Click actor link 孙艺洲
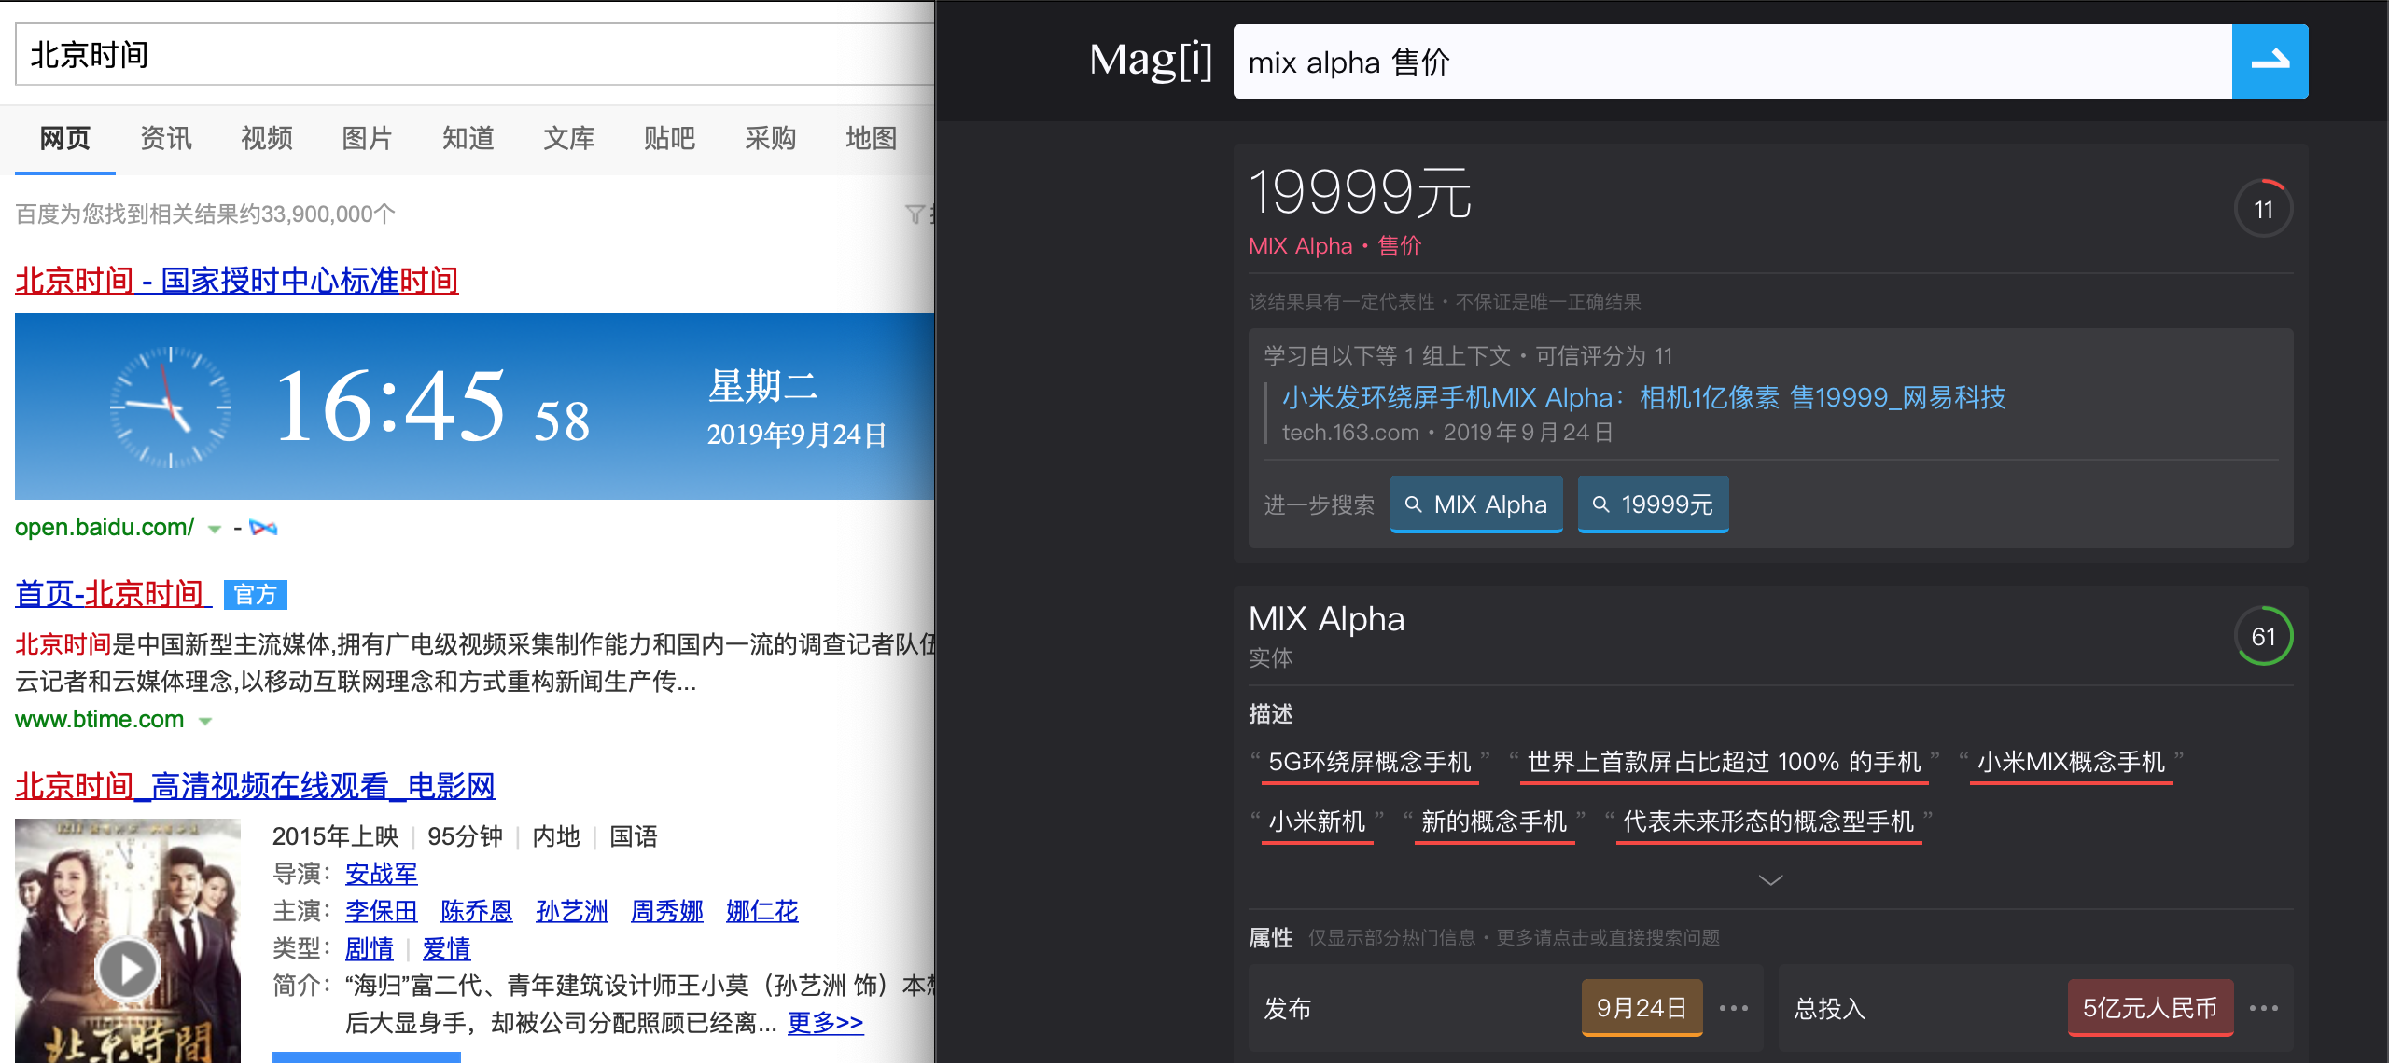 point(572,911)
